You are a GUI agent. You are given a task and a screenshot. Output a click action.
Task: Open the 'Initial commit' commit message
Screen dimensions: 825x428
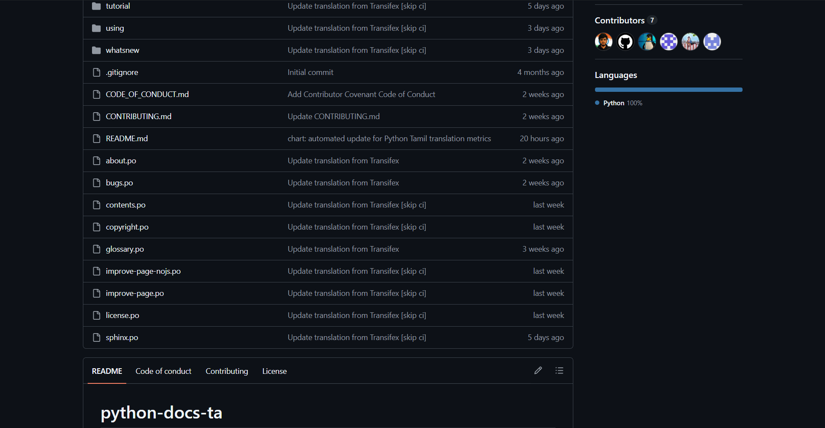click(x=310, y=72)
